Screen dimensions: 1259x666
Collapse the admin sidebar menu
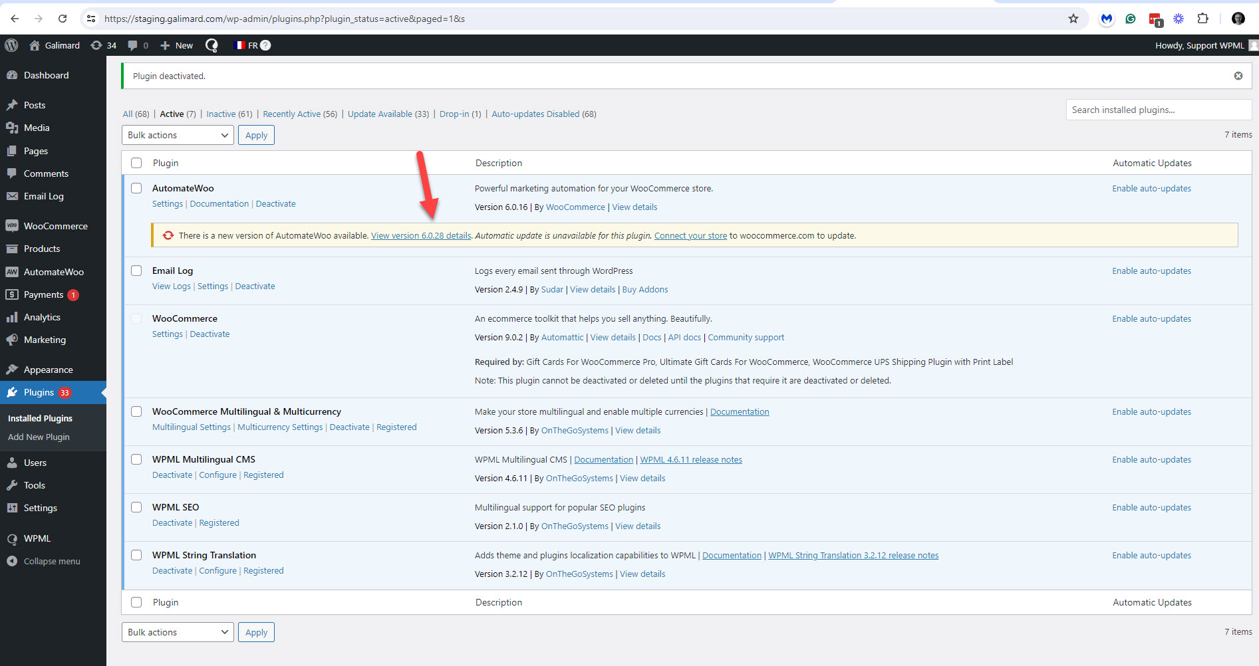(53, 561)
